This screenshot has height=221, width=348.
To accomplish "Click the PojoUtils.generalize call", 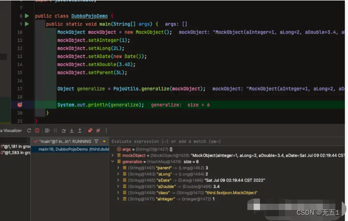I will coord(159,89).
